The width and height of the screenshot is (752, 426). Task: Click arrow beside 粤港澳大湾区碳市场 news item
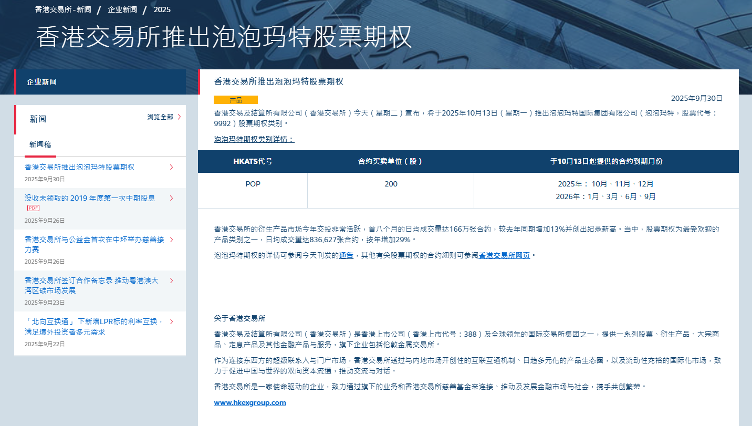coord(171,280)
